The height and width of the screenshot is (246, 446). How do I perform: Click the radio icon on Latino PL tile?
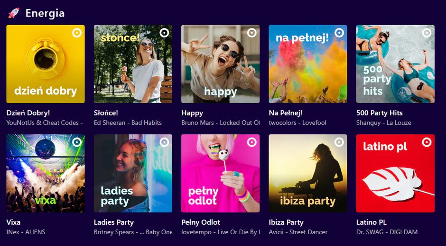coord(427,142)
